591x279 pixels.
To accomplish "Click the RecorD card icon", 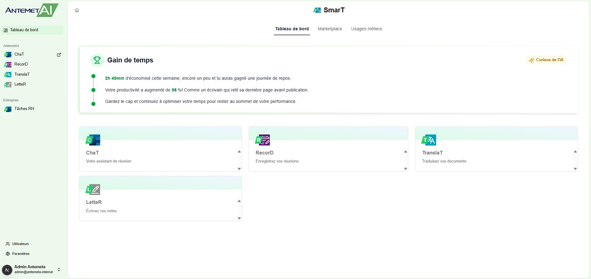I will click(x=262, y=140).
